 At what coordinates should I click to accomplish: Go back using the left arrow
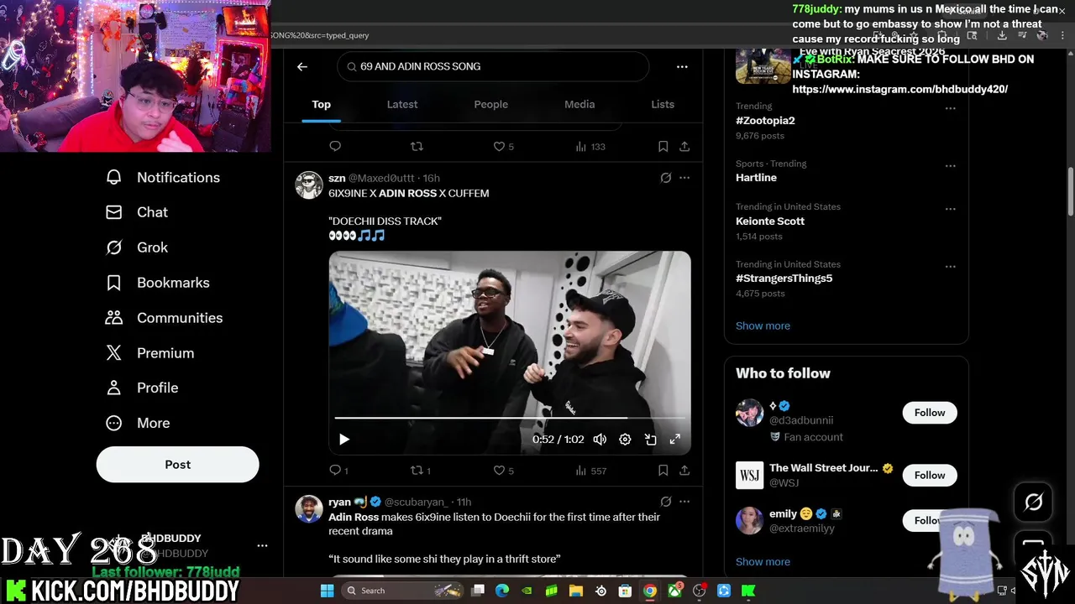point(302,66)
